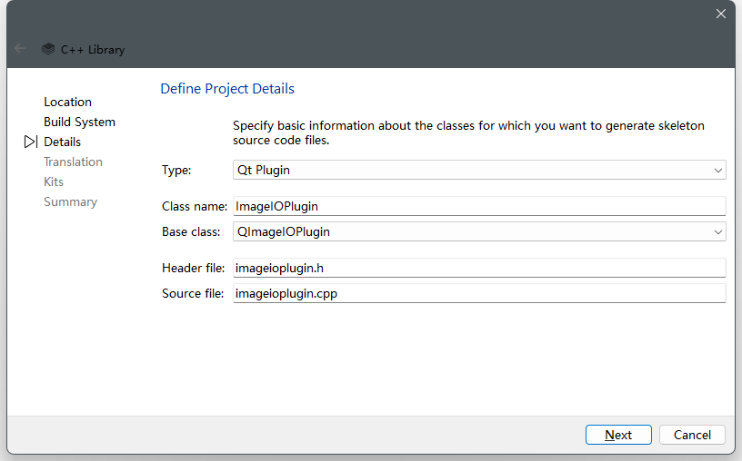Close the wizard with the X icon

(x=721, y=14)
